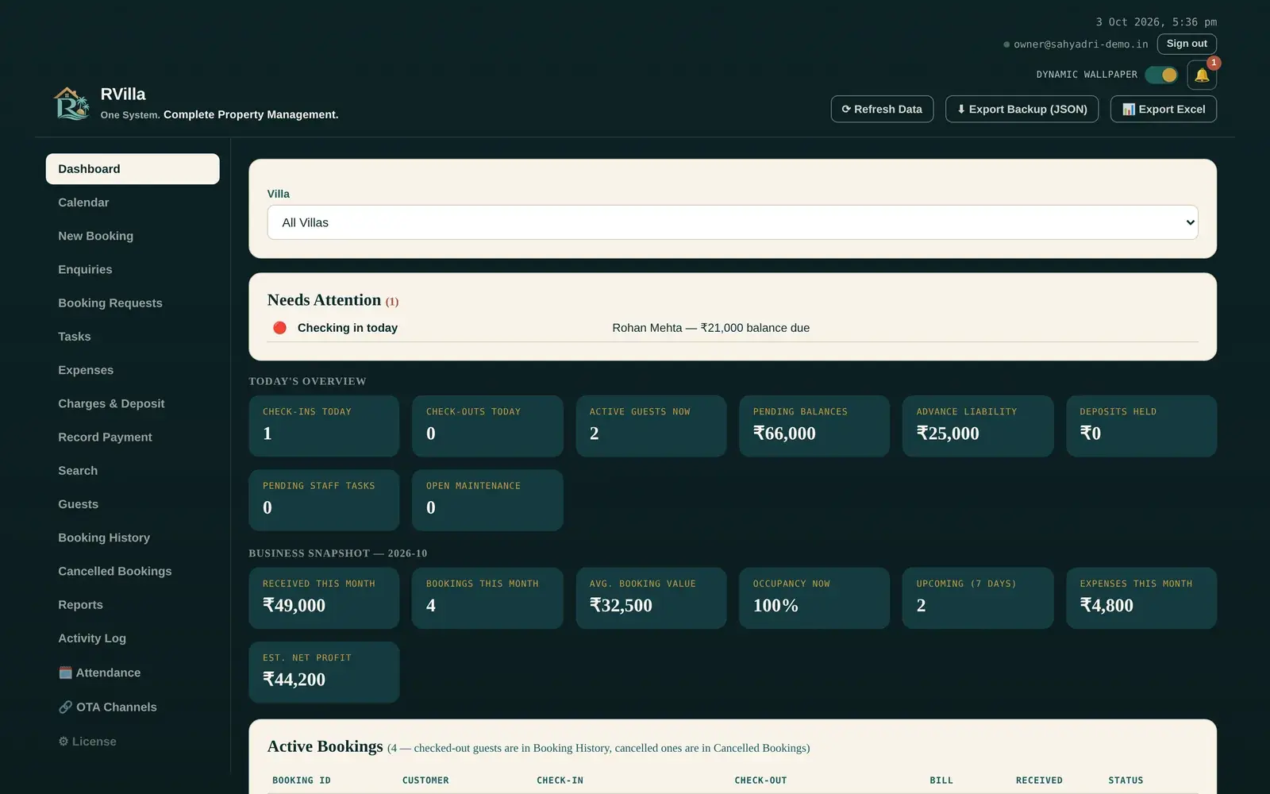Click Export Excel button
Screen dimensions: 1270x794
(1163, 109)
